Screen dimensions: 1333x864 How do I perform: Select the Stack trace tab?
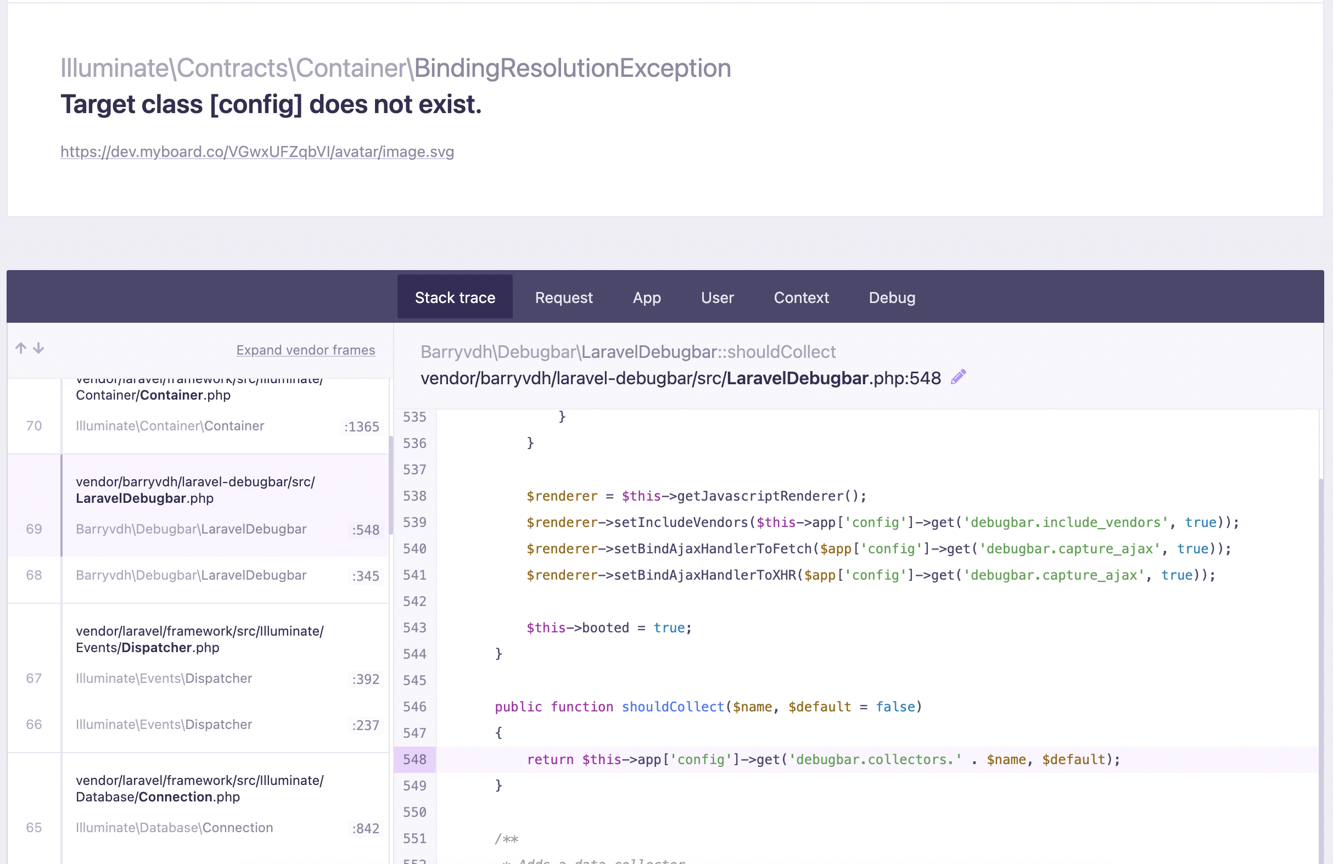click(x=454, y=298)
